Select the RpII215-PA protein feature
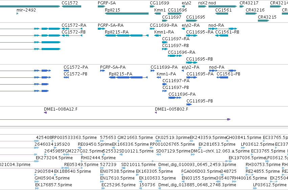 point(128,77)
